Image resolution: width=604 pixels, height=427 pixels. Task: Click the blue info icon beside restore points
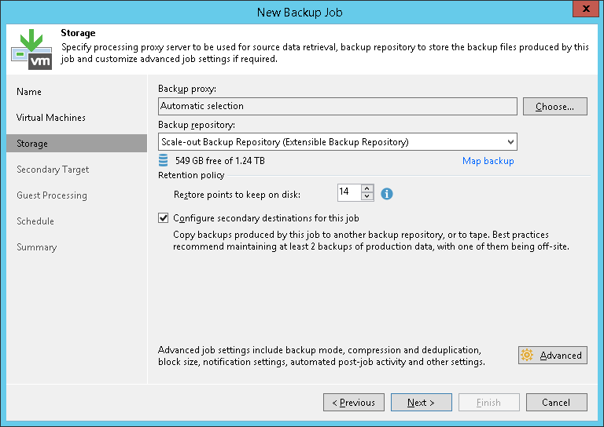coord(387,193)
